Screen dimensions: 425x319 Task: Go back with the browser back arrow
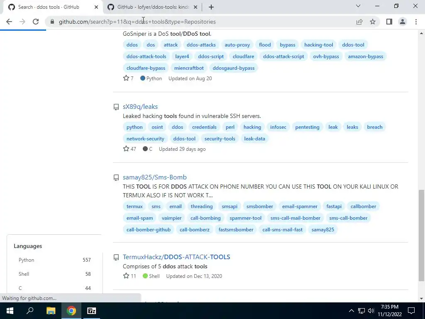coord(9,22)
